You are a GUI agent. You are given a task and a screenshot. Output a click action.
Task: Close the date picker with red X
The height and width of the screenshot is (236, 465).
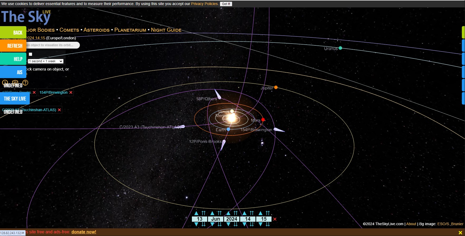275,219
